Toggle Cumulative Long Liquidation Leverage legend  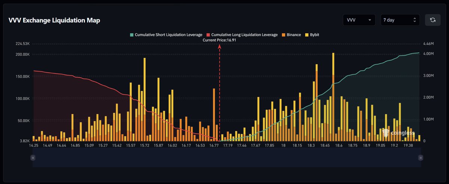point(242,35)
